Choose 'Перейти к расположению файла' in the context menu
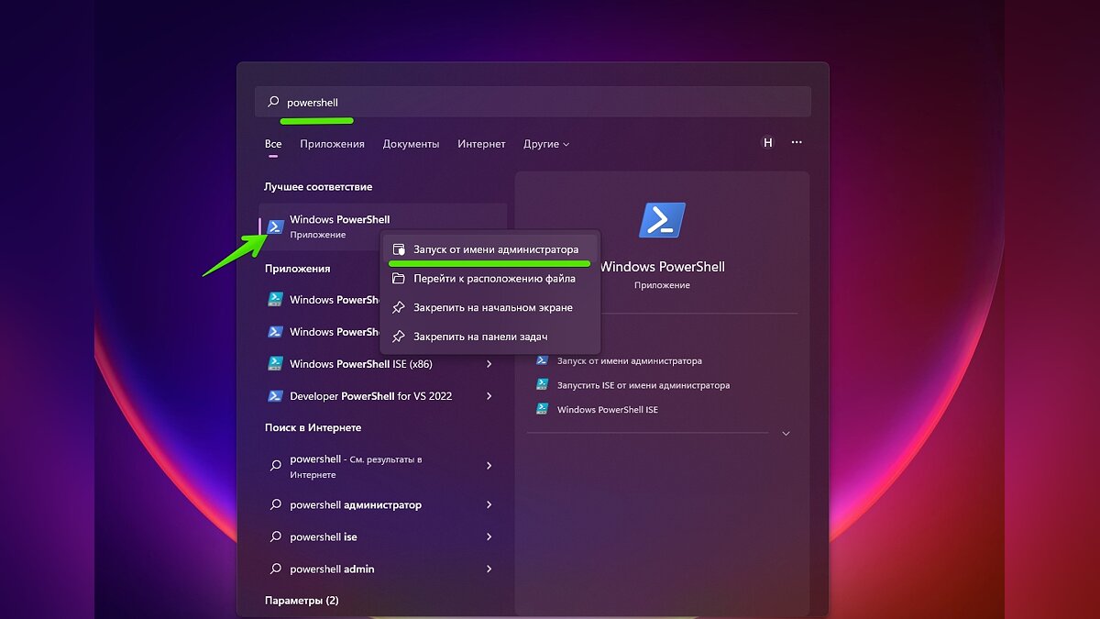Viewport: 1100px width, 619px height. tap(490, 279)
